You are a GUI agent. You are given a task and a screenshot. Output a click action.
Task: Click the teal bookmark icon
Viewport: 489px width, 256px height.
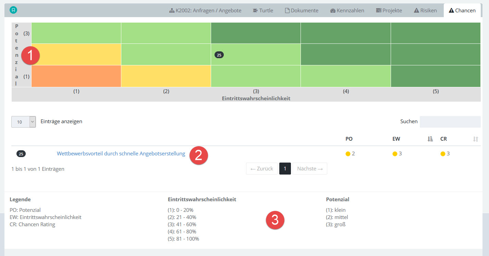(x=13, y=10)
